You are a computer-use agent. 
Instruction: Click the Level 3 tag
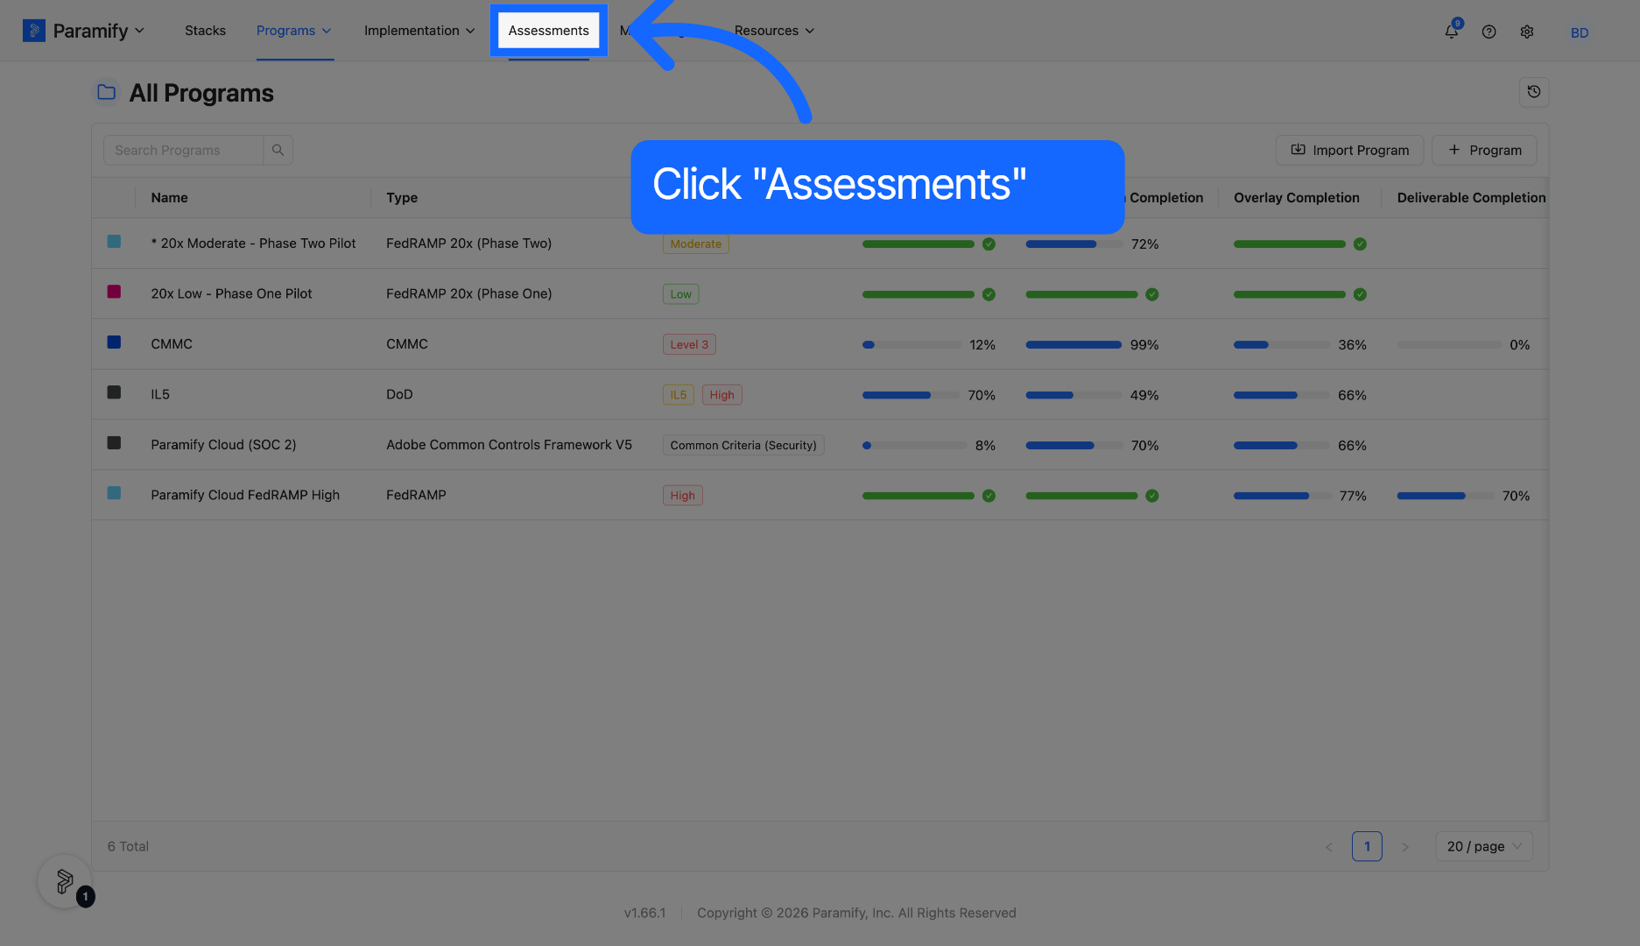click(x=689, y=345)
